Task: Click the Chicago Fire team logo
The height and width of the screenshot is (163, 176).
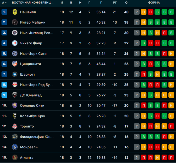Action: (x=15, y=43)
